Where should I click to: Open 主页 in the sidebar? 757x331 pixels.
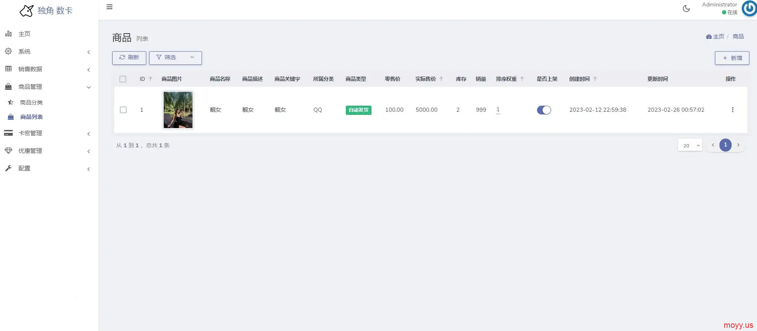tap(24, 34)
